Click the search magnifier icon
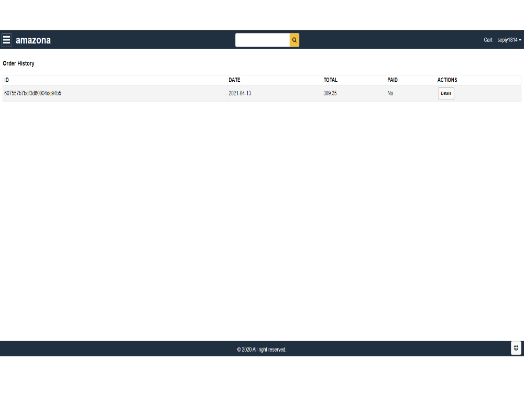The width and height of the screenshot is (524, 393). (294, 40)
